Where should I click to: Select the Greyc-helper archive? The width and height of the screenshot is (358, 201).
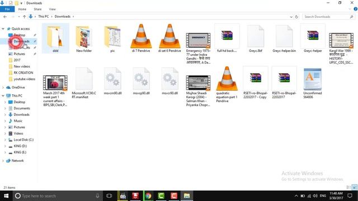tap(313, 39)
